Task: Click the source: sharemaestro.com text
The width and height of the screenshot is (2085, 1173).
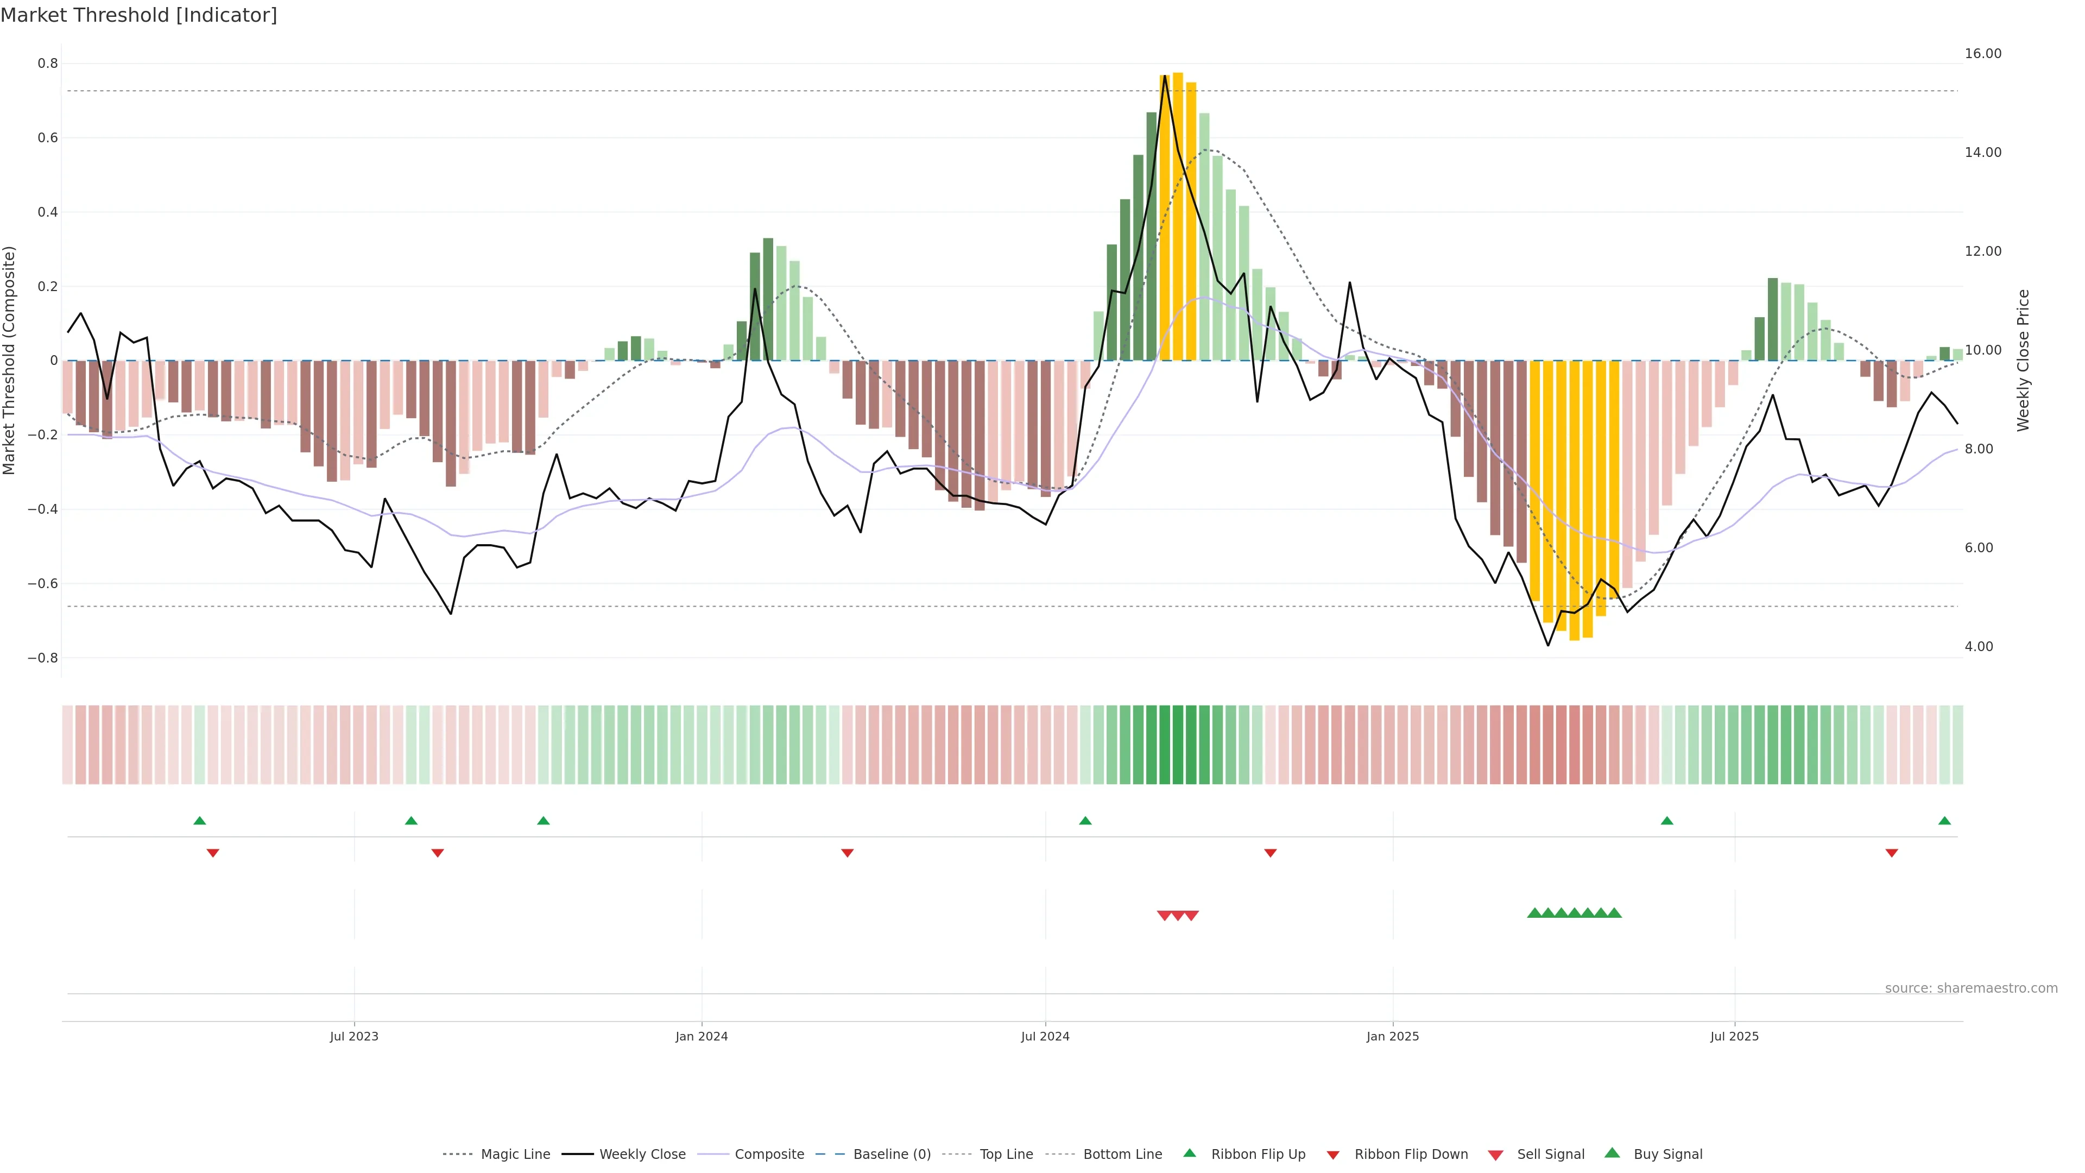Action: pos(1971,988)
